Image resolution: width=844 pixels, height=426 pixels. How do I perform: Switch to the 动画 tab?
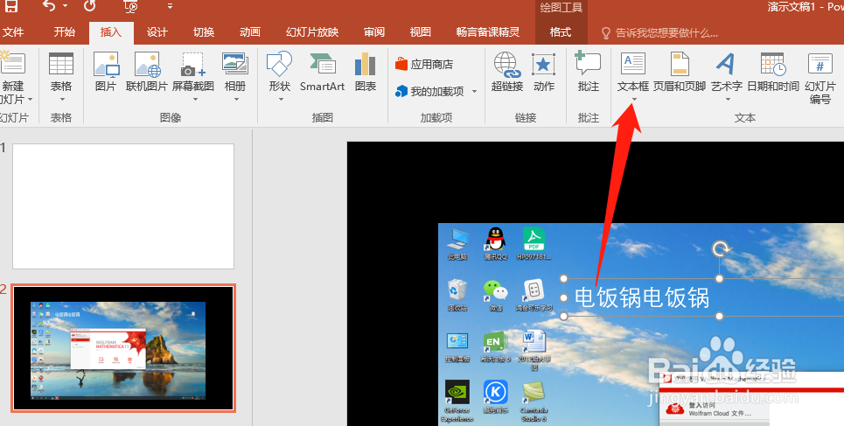tap(250, 32)
